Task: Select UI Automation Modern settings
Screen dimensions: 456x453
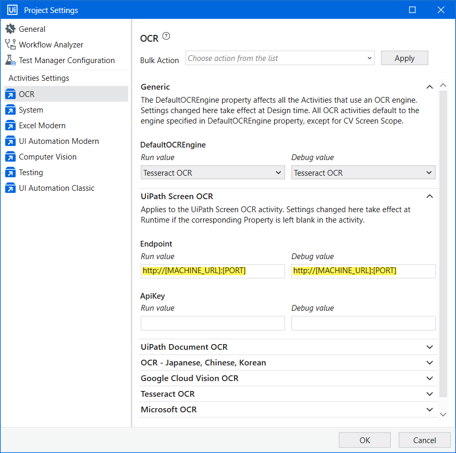Action: 59,141
